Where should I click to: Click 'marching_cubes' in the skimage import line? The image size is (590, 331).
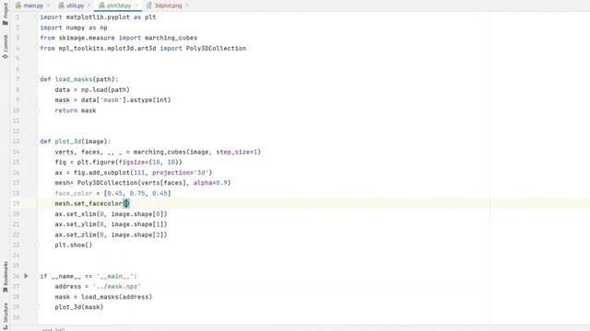pyautogui.click(x=171, y=38)
